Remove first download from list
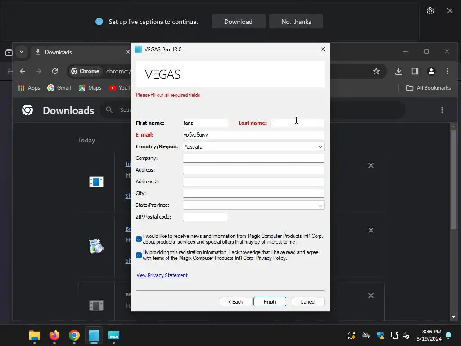461x346 pixels. pos(371,165)
